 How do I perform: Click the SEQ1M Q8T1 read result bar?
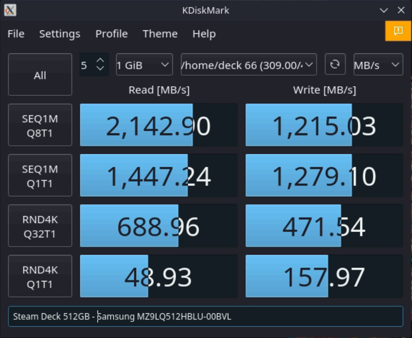[x=158, y=125]
